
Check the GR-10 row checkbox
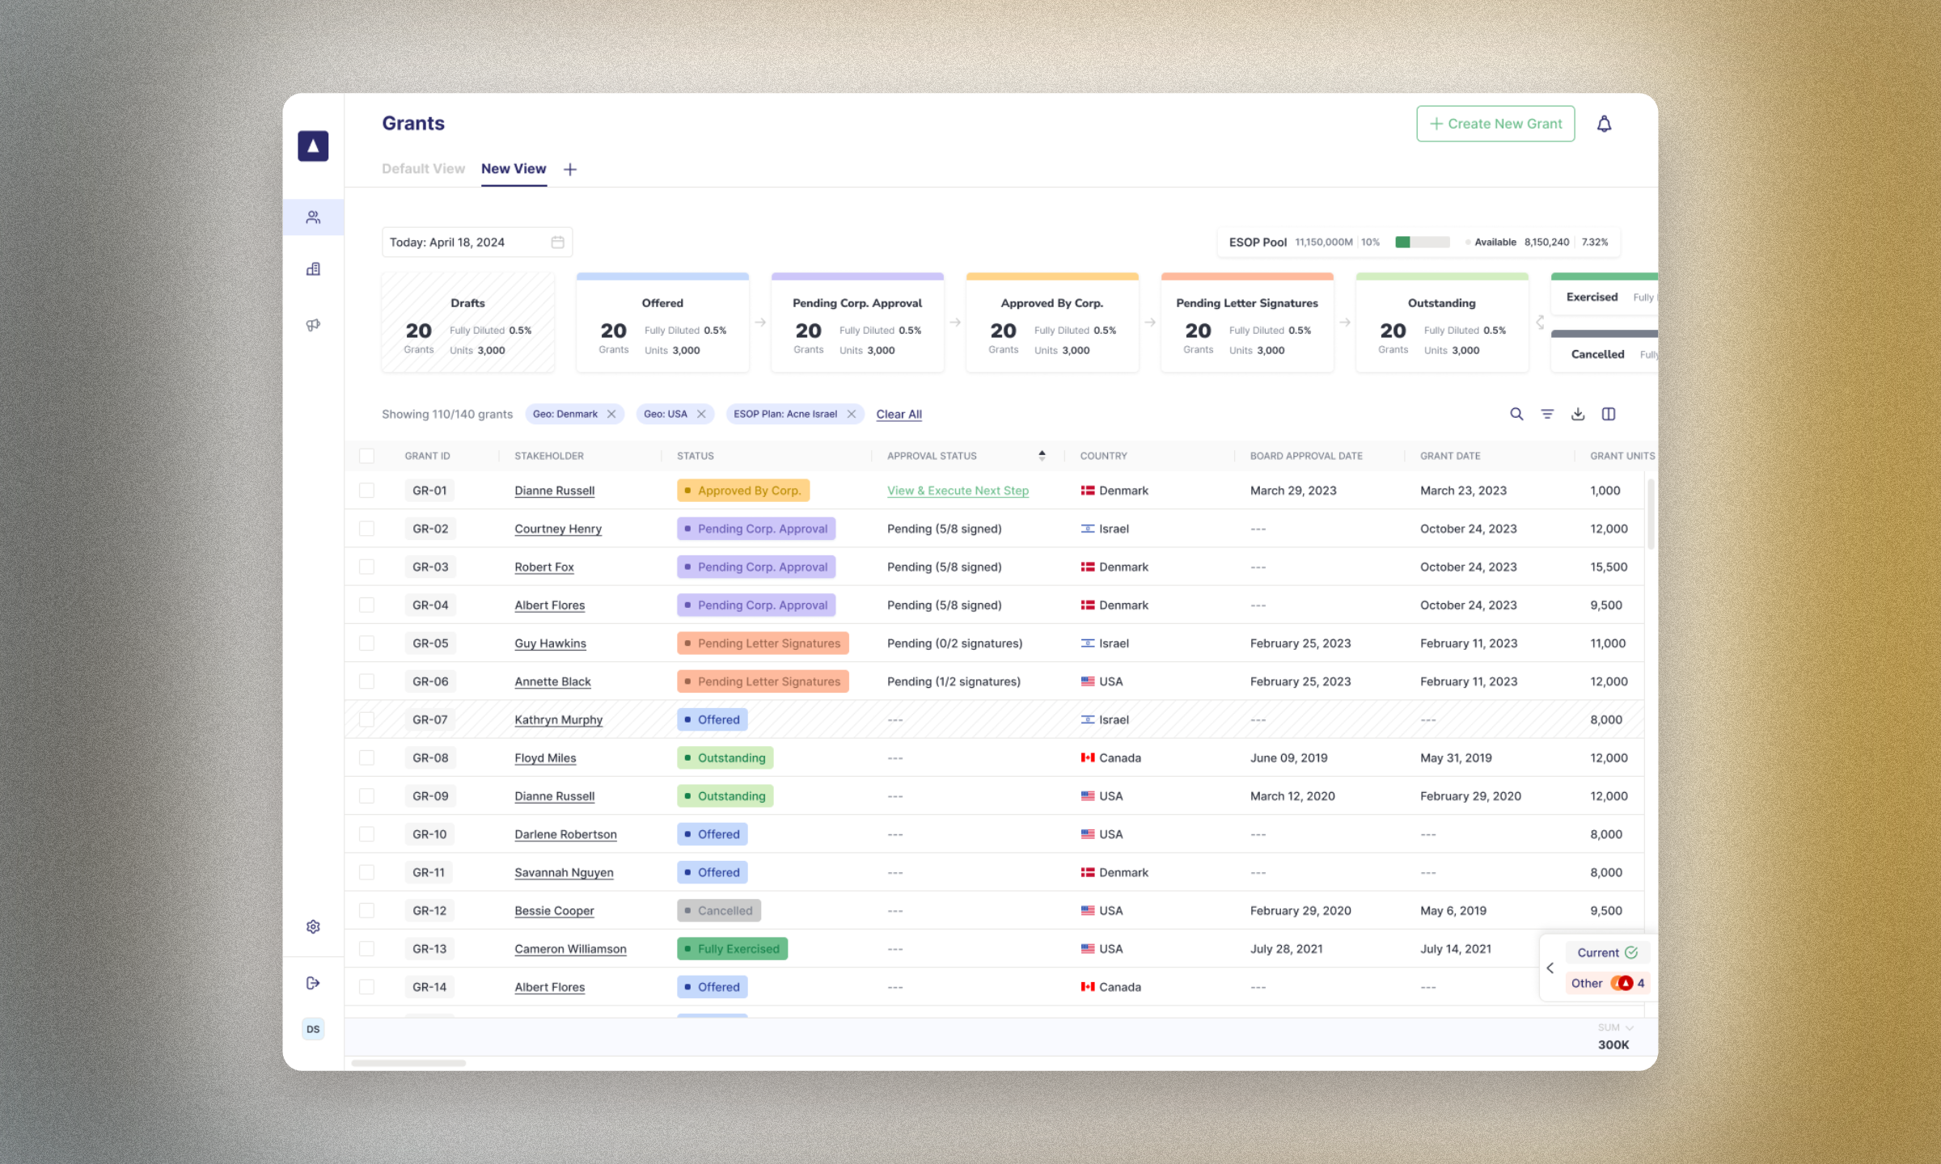(366, 834)
